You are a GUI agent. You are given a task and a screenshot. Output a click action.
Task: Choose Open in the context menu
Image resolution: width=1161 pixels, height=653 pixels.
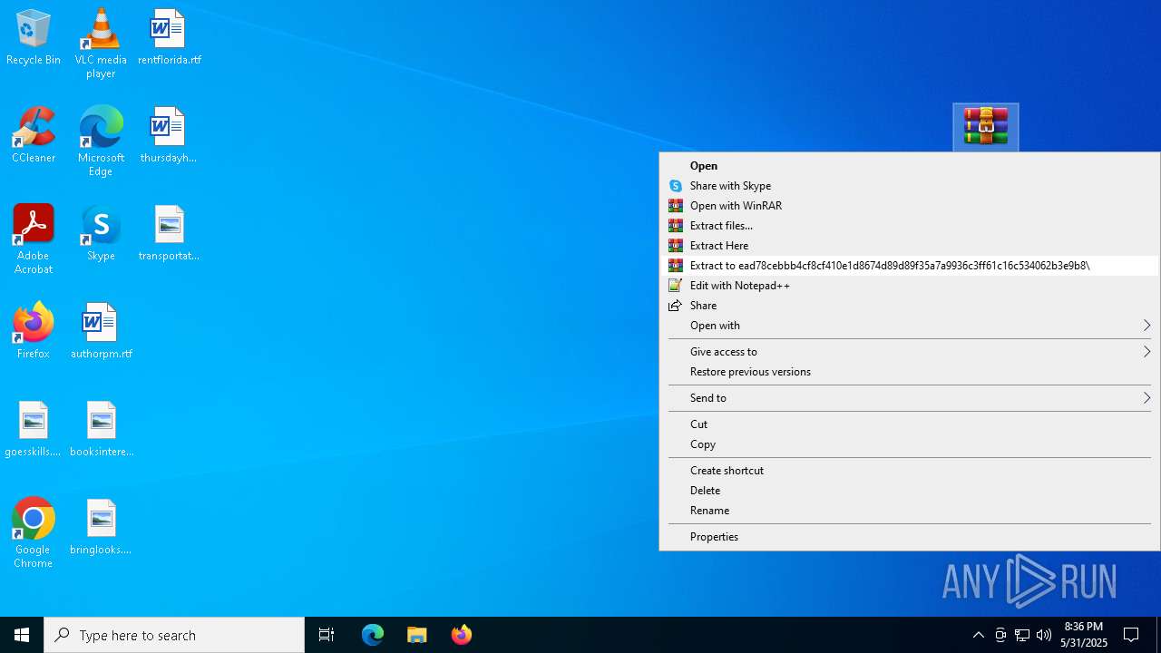(x=909, y=166)
